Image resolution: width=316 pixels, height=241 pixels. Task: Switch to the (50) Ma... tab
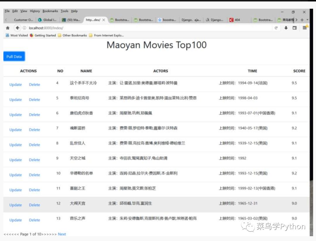pos(71,20)
